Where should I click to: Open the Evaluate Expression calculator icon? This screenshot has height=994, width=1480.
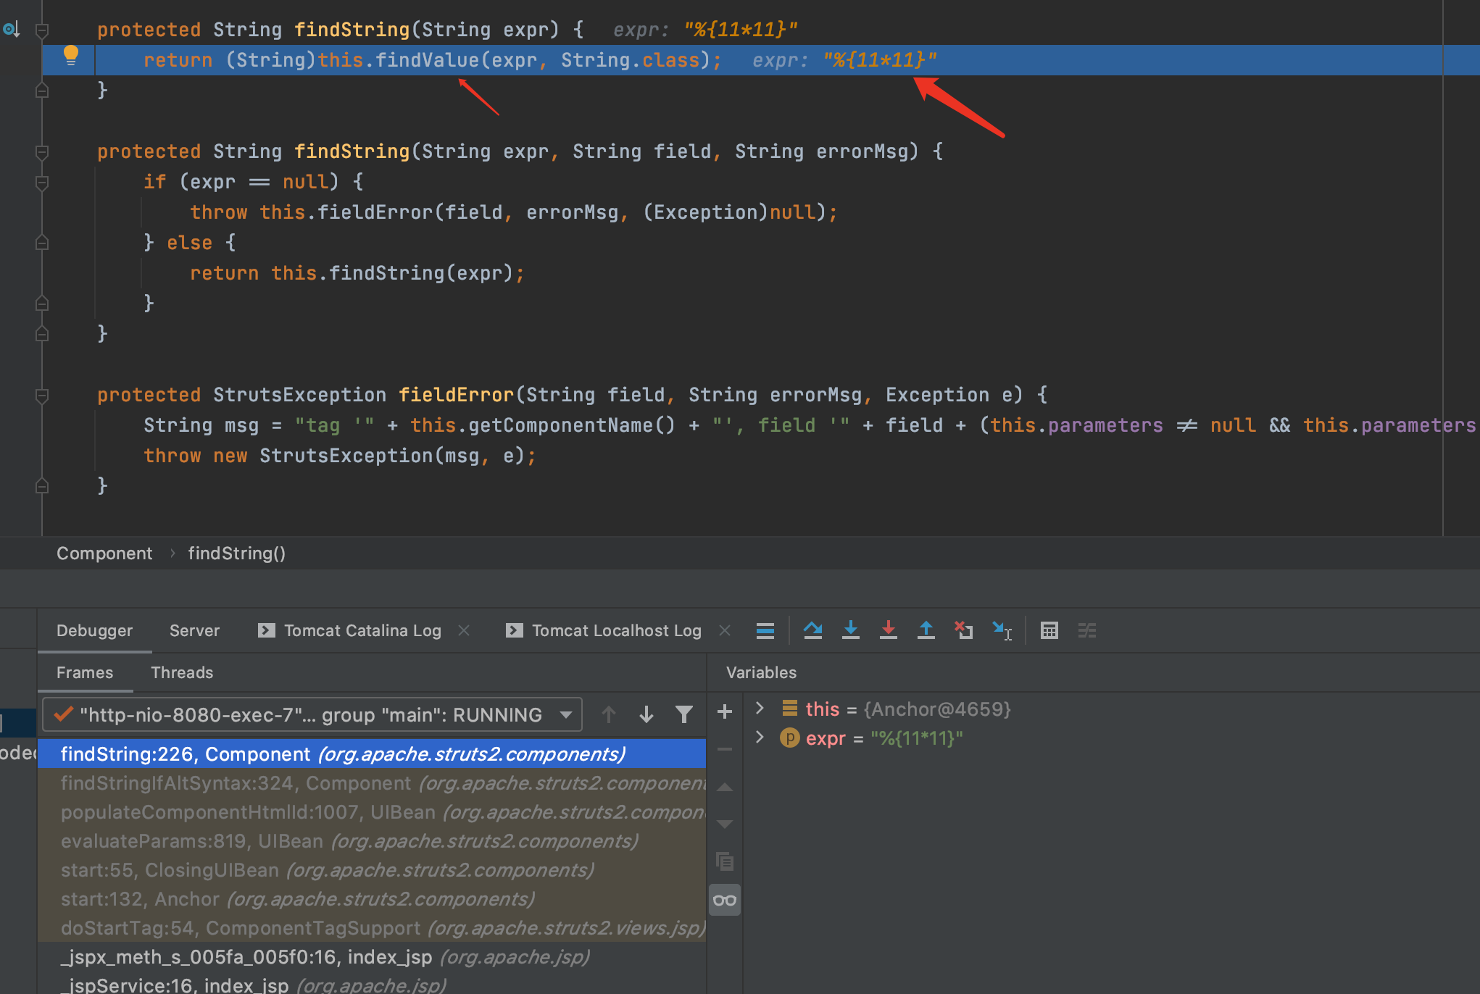click(x=1049, y=630)
